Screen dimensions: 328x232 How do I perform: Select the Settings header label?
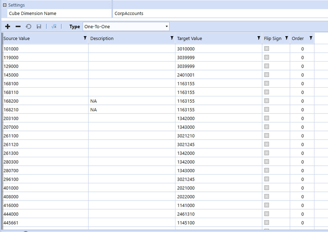click(16, 5)
